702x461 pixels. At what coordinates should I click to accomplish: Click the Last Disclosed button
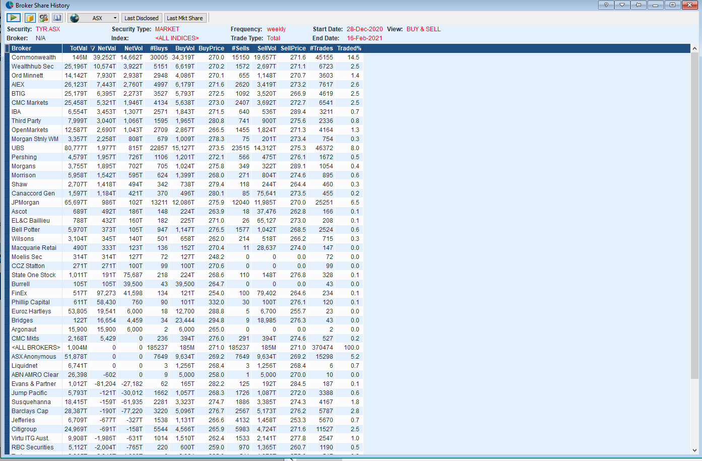142,18
